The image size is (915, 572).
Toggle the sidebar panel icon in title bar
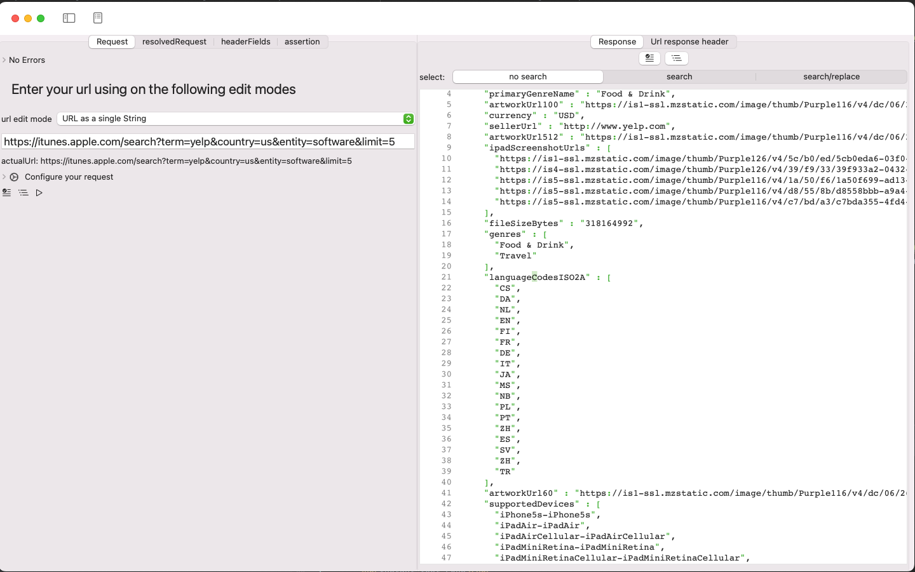69,18
